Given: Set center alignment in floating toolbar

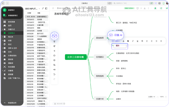Looking at the screenshot, I should 152,41.
